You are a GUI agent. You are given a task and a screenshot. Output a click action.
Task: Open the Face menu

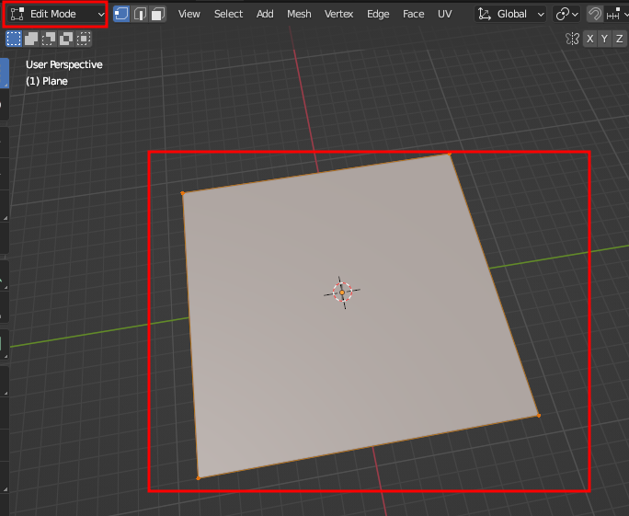click(413, 14)
